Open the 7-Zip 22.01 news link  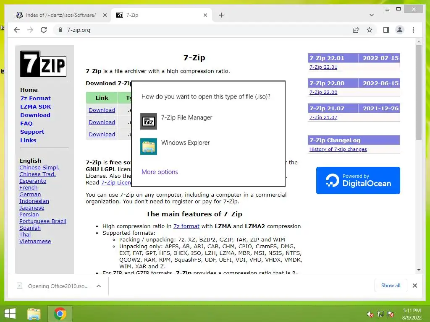point(323,67)
